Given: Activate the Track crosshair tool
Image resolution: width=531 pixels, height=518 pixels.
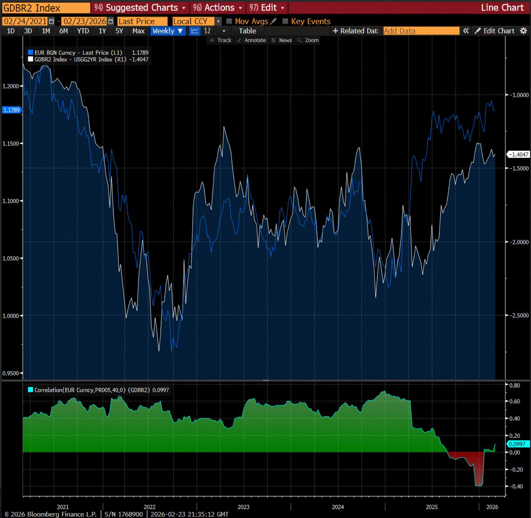Looking at the screenshot, I should pyautogui.click(x=221, y=40).
